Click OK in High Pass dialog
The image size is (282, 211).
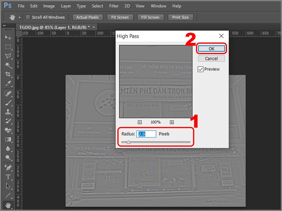(x=211, y=49)
